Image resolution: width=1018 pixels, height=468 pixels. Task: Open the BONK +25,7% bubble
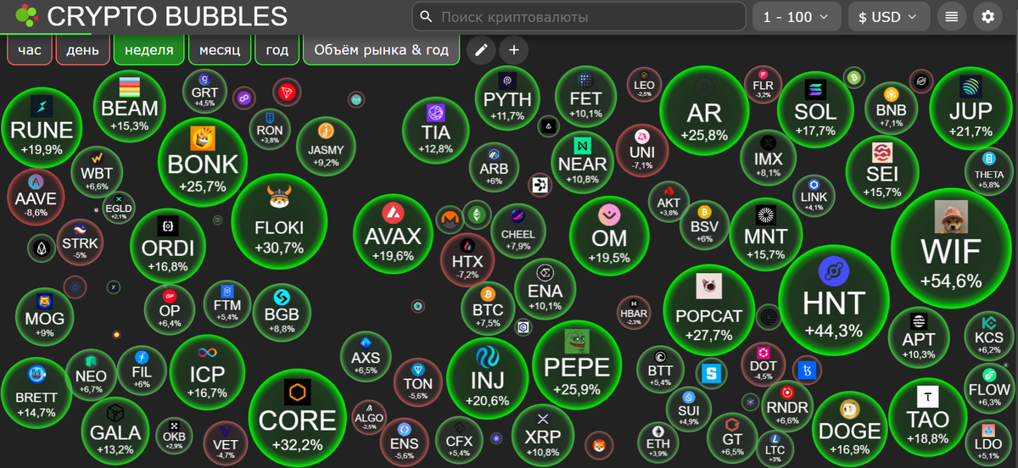coord(203,161)
